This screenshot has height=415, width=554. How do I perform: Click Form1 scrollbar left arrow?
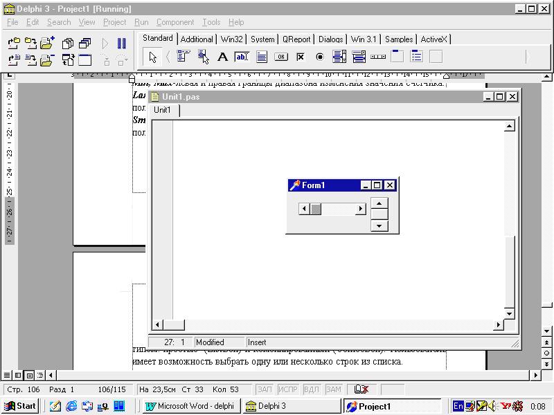coord(304,209)
